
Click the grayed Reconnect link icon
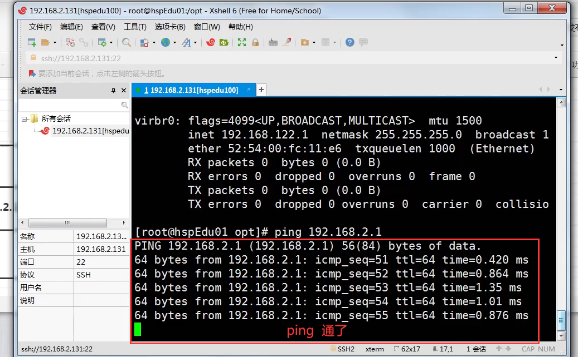pyautogui.click(x=84, y=43)
